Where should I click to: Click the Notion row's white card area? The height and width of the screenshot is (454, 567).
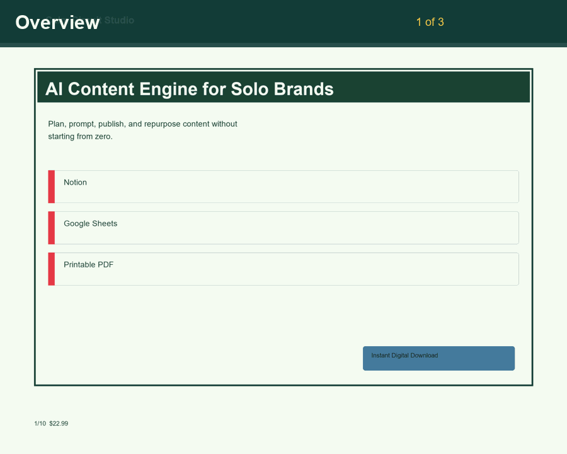[283, 186]
